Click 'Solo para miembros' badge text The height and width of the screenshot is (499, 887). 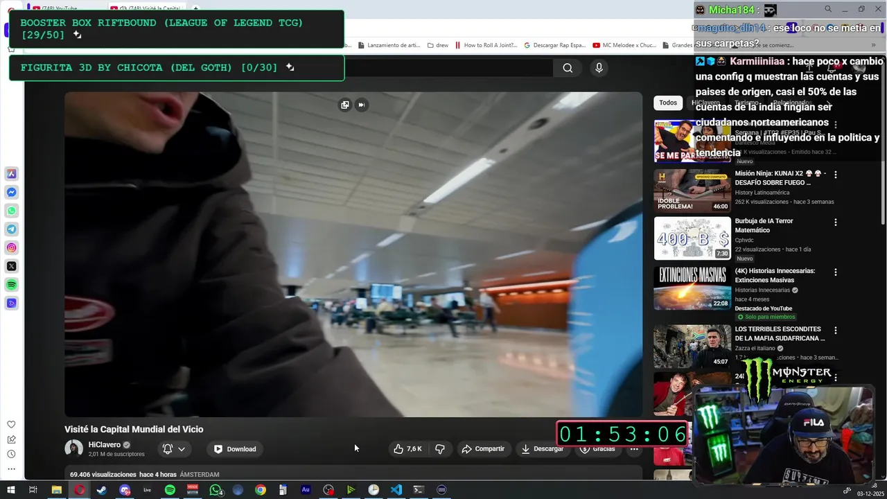tap(770, 317)
